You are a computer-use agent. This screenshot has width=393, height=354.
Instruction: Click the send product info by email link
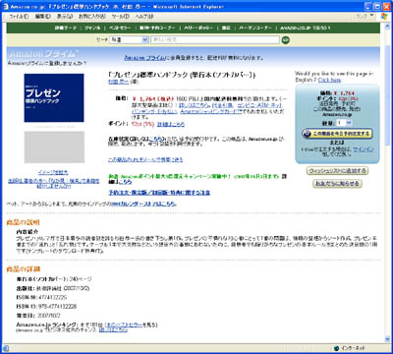coord(145,159)
